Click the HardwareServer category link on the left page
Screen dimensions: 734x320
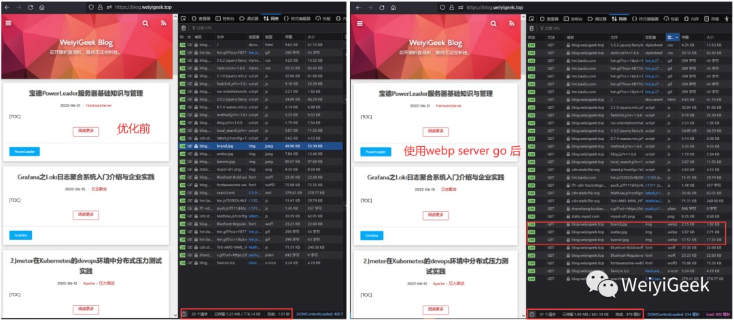tap(99, 105)
